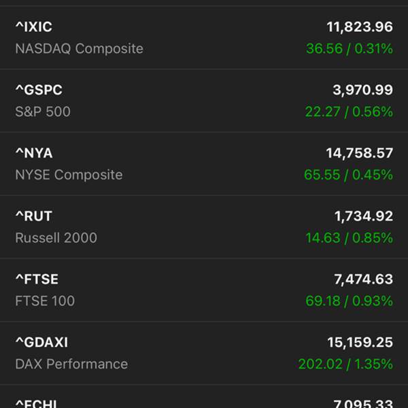Tap the ^RUT ticker symbol

(33, 216)
